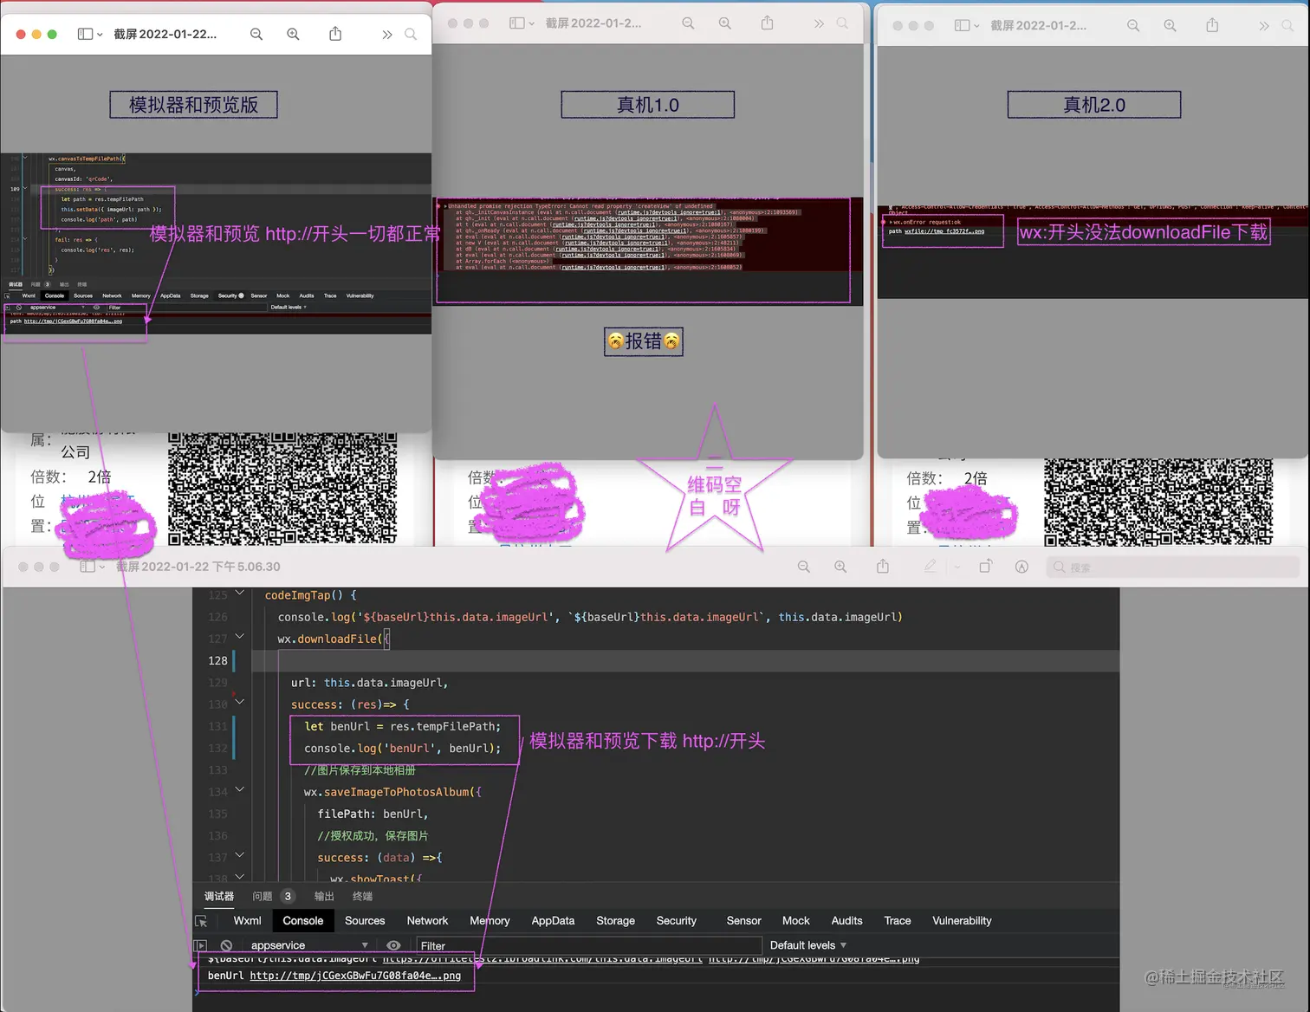Fold the success callback at line 130
This screenshot has height=1012, width=1310.
click(240, 702)
